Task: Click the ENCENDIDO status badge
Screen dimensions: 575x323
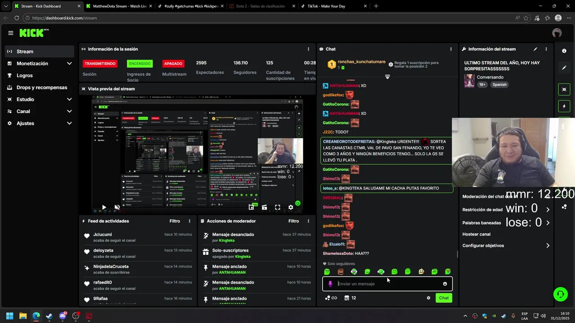Action: pos(140,64)
